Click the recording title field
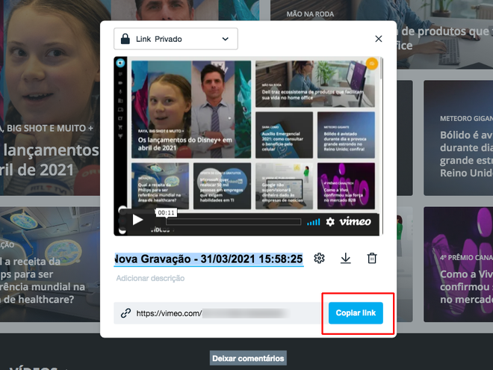The width and height of the screenshot is (493, 370). (x=208, y=259)
